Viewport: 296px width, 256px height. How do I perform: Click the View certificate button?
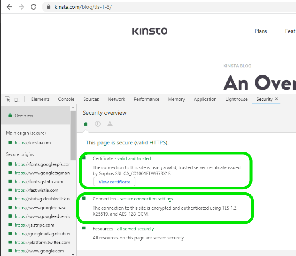115,182
